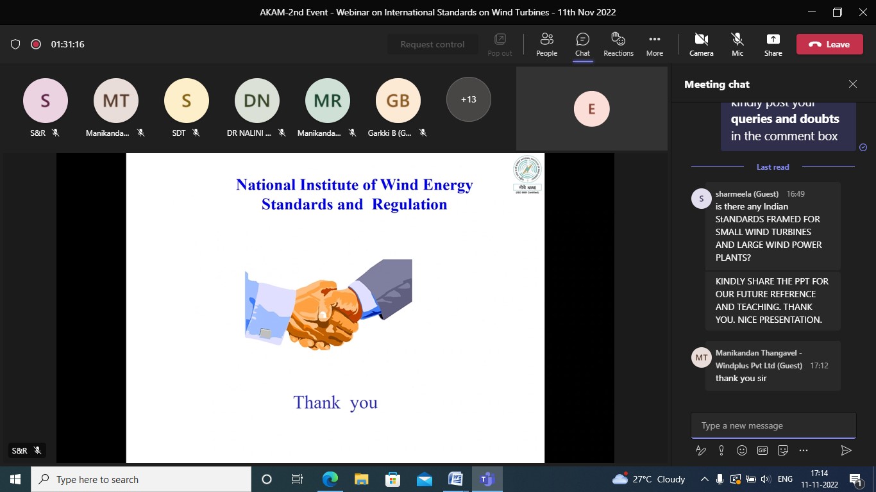Open the People participants panel
Image resolution: width=876 pixels, height=492 pixels.
546,44
